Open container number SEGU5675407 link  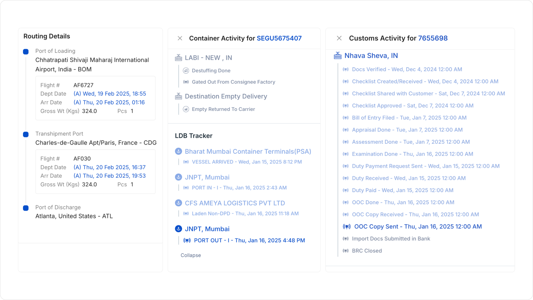[279, 38]
